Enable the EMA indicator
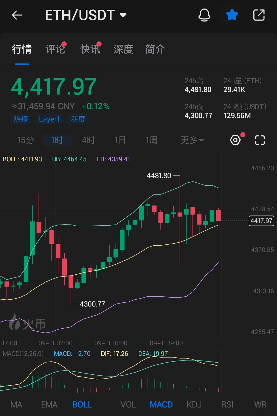The height and width of the screenshot is (416, 277). click(x=49, y=405)
